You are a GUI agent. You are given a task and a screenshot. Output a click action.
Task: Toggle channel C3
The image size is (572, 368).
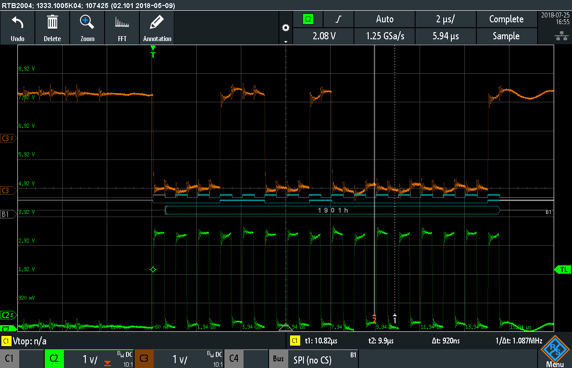pyautogui.click(x=144, y=359)
